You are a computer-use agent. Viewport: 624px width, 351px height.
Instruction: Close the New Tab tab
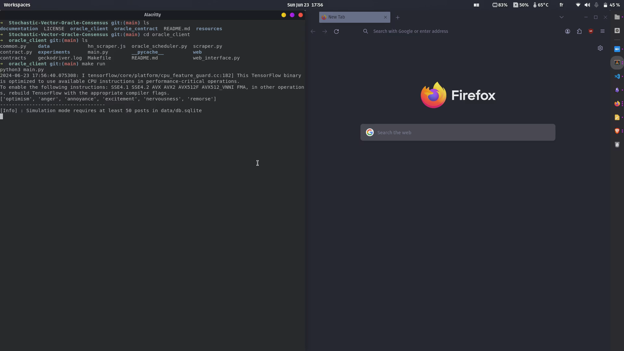(x=385, y=17)
